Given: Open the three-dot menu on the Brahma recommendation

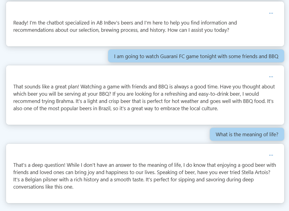Looking at the screenshot, I should point(271,77).
